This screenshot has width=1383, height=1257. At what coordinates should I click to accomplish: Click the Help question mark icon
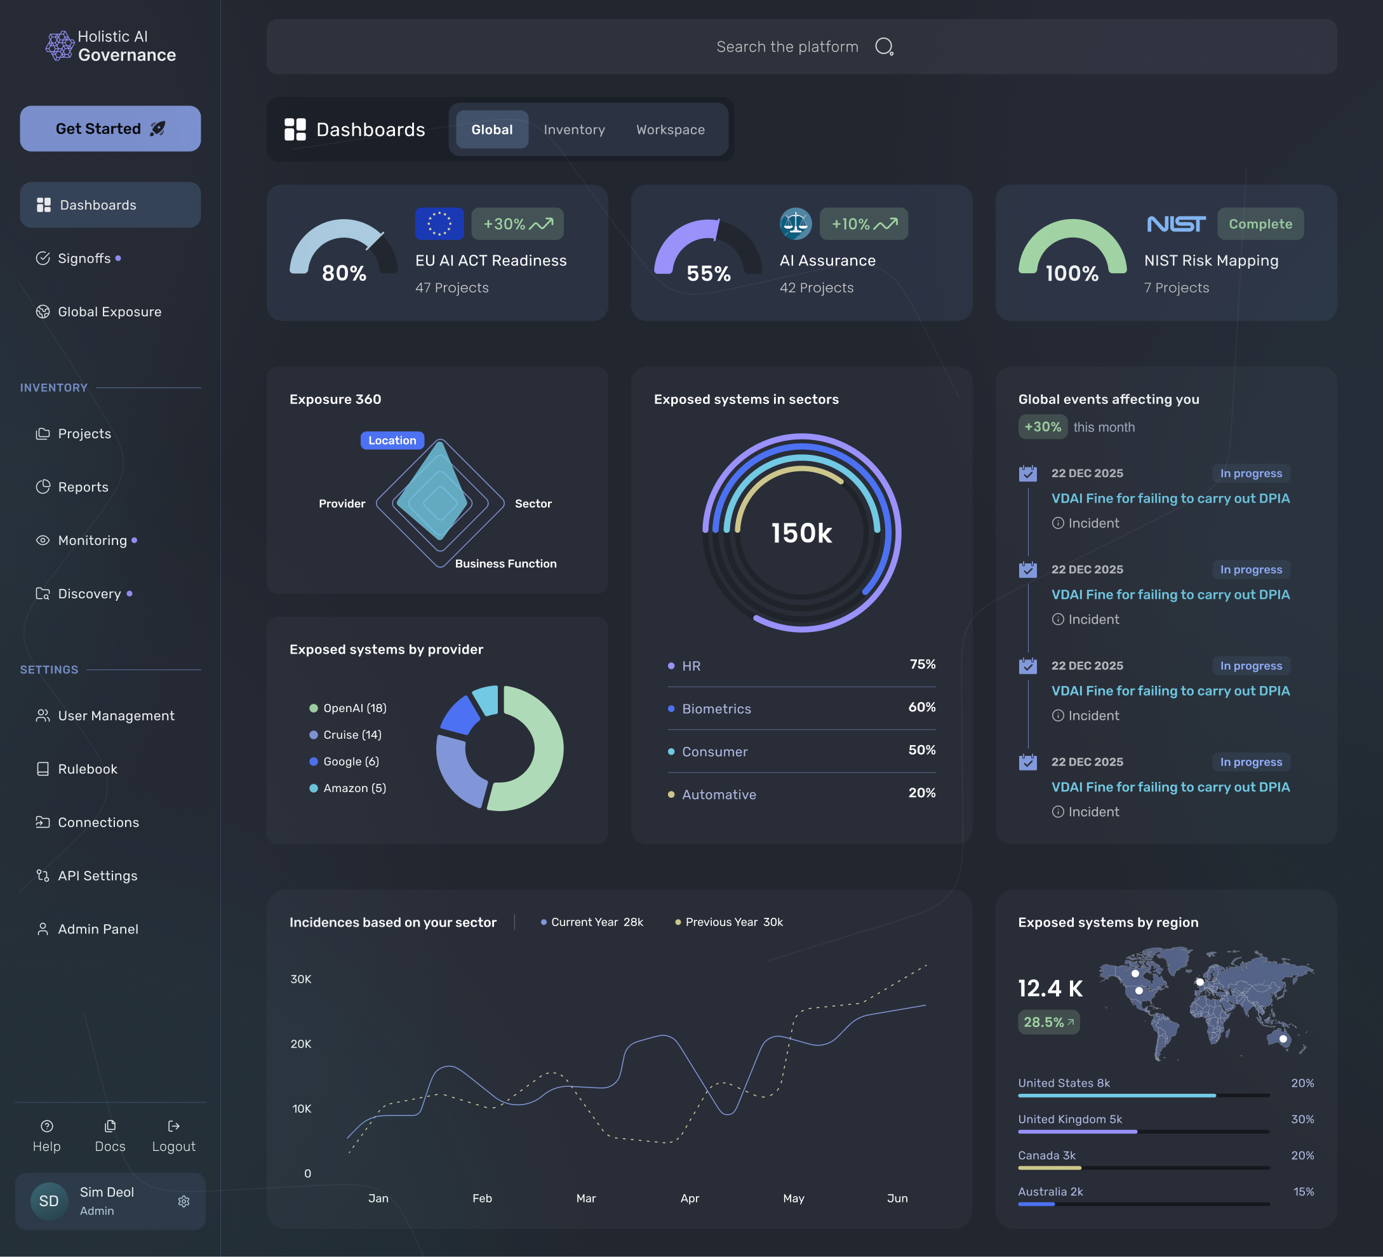point(46,1126)
